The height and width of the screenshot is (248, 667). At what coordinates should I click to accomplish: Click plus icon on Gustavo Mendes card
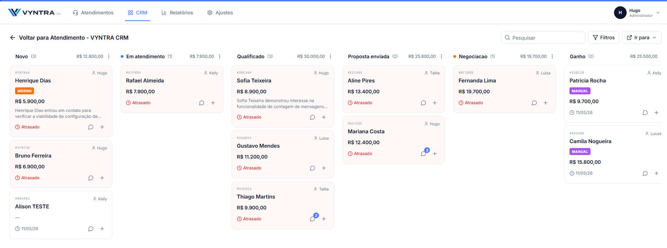click(x=324, y=168)
